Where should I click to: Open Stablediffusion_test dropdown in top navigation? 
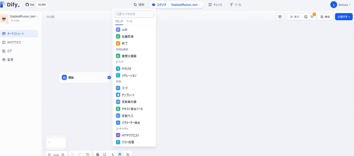pos(186,5)
